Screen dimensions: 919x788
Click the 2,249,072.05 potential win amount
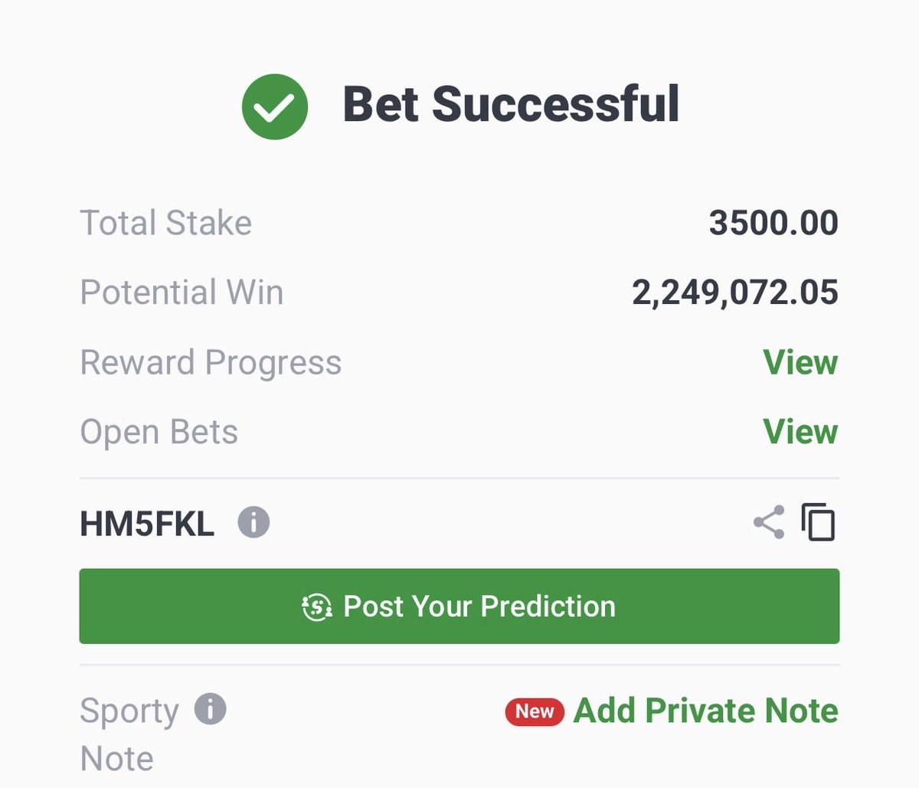pos(735,293)
